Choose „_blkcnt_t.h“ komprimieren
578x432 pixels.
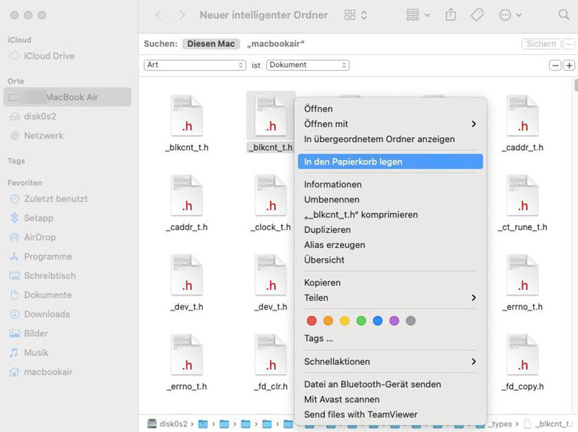click(x=390, y=214)
